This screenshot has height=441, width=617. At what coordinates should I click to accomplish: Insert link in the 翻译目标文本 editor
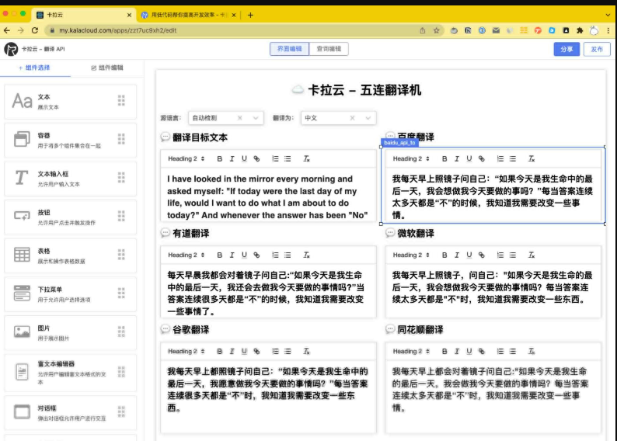(x=256, y=159)
